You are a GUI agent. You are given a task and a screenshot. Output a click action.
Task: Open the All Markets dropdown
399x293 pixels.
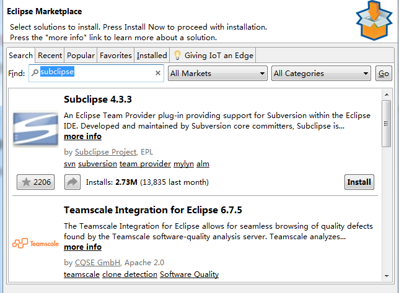point(217,74)
